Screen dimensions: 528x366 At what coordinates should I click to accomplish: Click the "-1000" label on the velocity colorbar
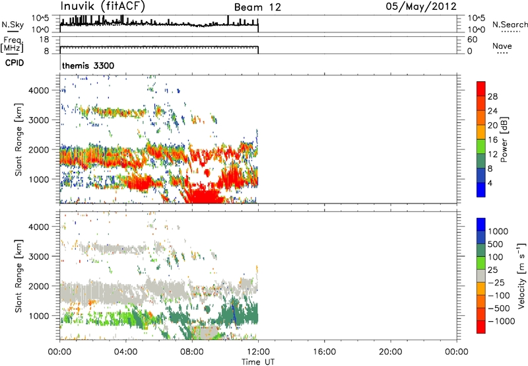501,321
